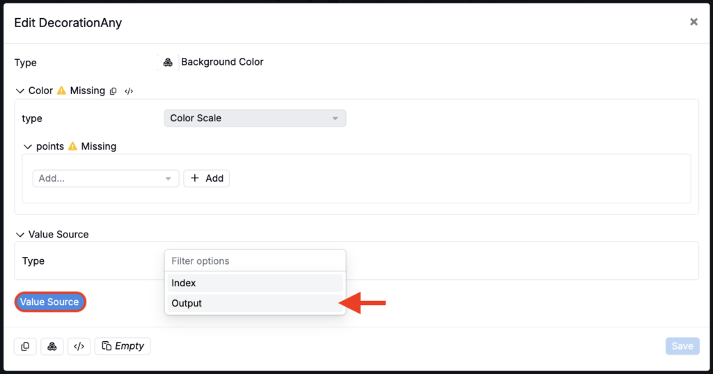Viewport: 713px width, 374px height.
Task: Click the code brackets icon in bottom toolbar
Action: pyautogui.click(x=79, y=346)
